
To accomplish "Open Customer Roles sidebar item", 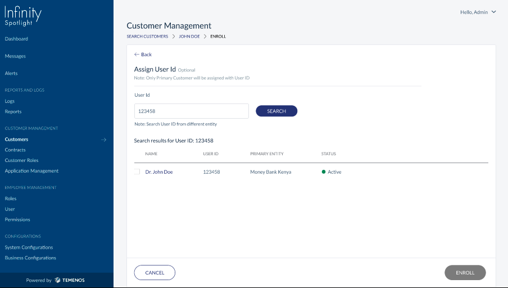I will point(21,160).
